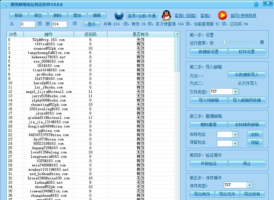Image resolution: width=274 pixels, height=200 pixels.
Task: Click the 删除重复 button to remove duplicates
Action: click(x=208, y=124)
